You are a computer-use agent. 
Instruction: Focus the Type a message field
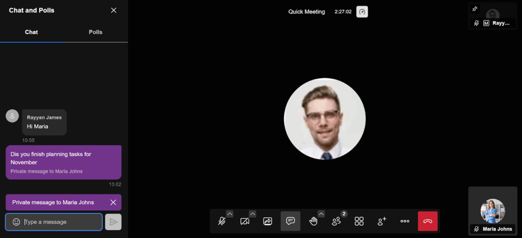coord(61,222)
